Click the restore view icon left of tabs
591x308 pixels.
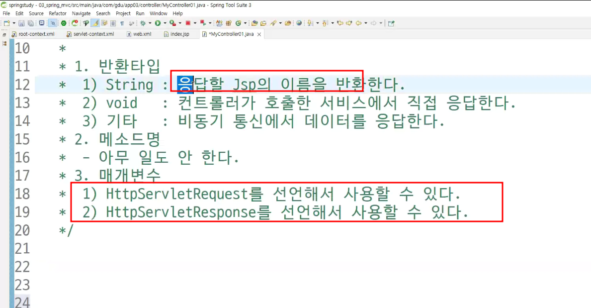point(4,35)
